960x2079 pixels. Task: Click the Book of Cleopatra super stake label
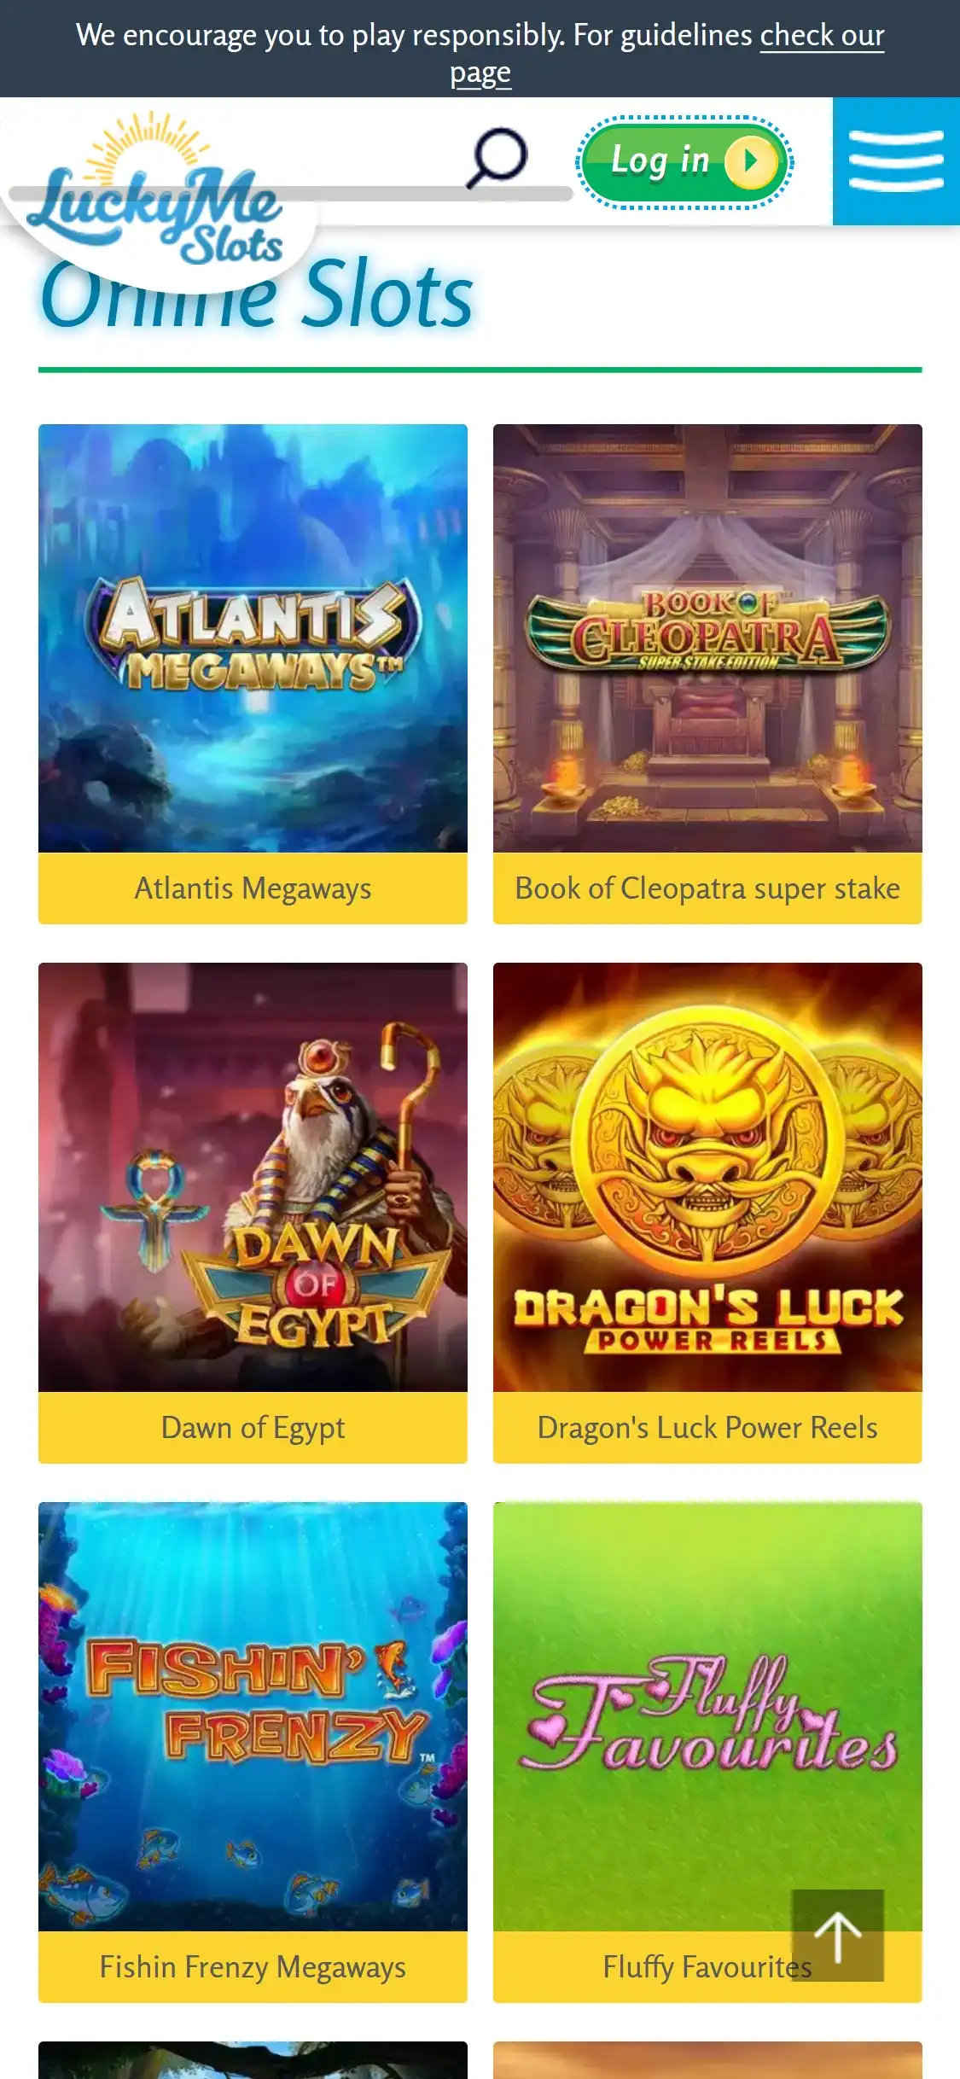click(x=707, y=888)
